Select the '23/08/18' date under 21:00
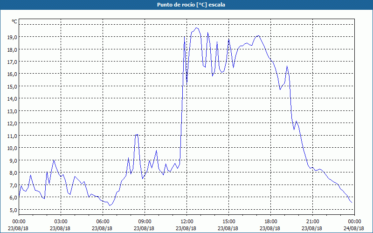Screen dimensions: 373x233 (312, 228)
